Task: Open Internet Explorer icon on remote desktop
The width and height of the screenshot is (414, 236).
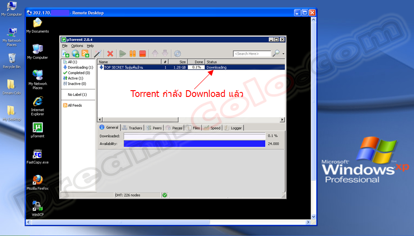Action: coord(37,106)
